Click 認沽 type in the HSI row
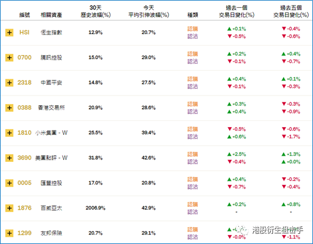 point(193,37)
